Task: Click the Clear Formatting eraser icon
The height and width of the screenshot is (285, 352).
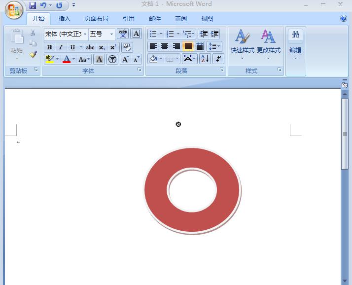Action: (127, 47)
